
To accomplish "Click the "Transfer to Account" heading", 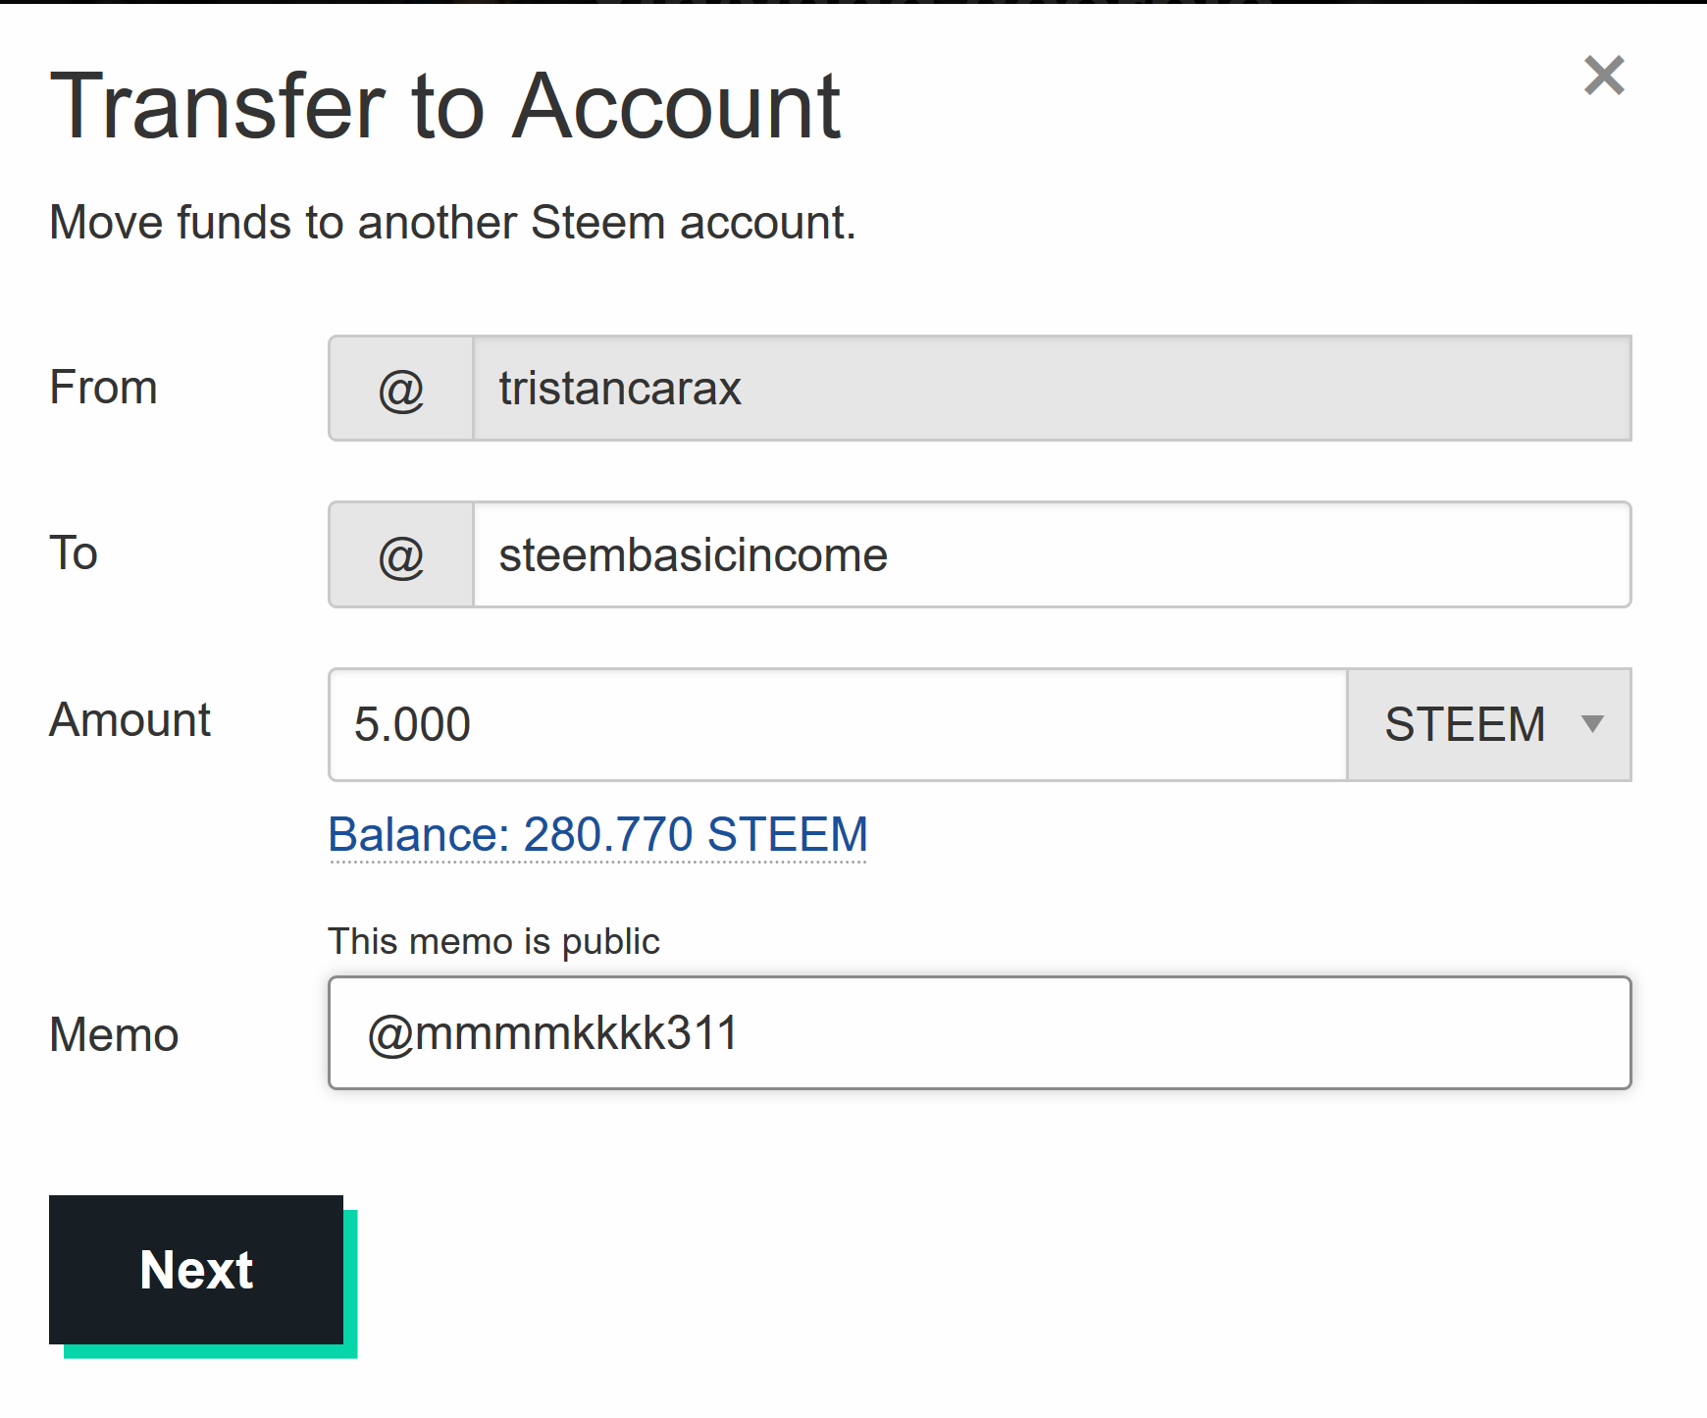I will (x=445, y=106).
